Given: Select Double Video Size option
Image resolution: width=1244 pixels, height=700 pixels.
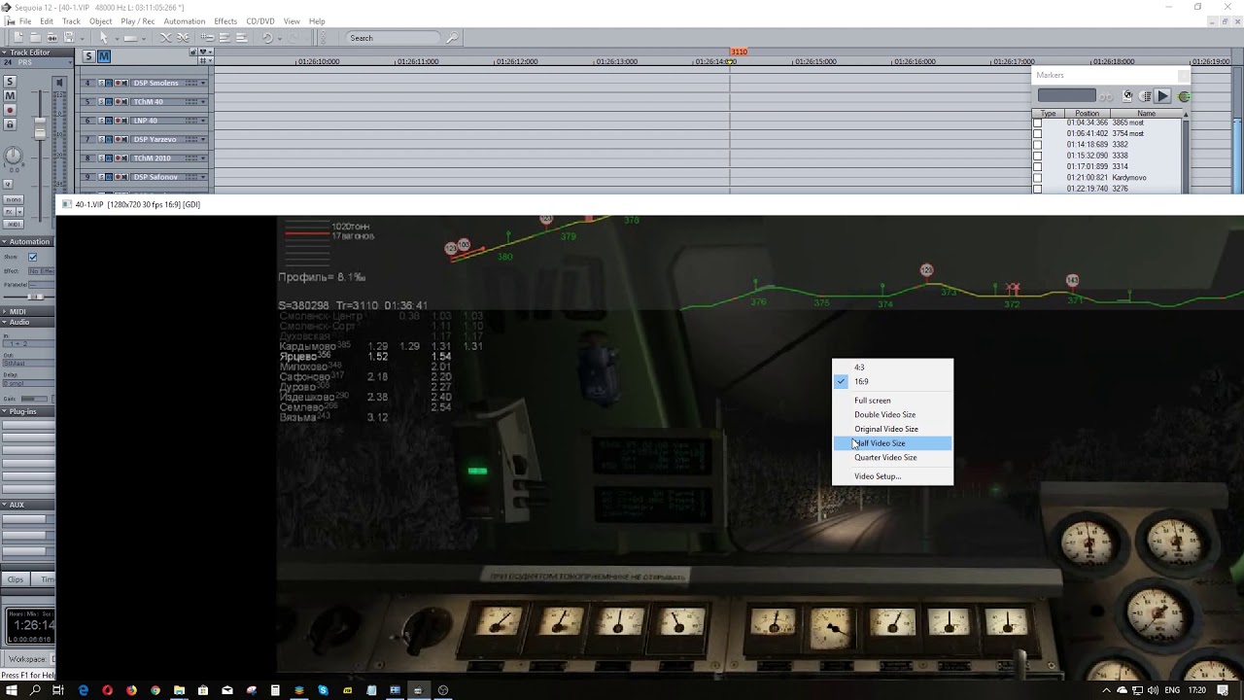Looking at the screenshot, I should (x=892, y=415).
